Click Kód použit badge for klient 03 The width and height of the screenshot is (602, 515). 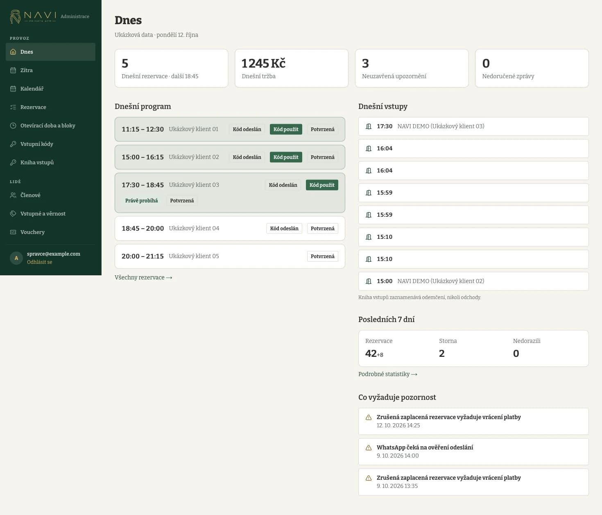pyautogui.click(x=322, y=185)
